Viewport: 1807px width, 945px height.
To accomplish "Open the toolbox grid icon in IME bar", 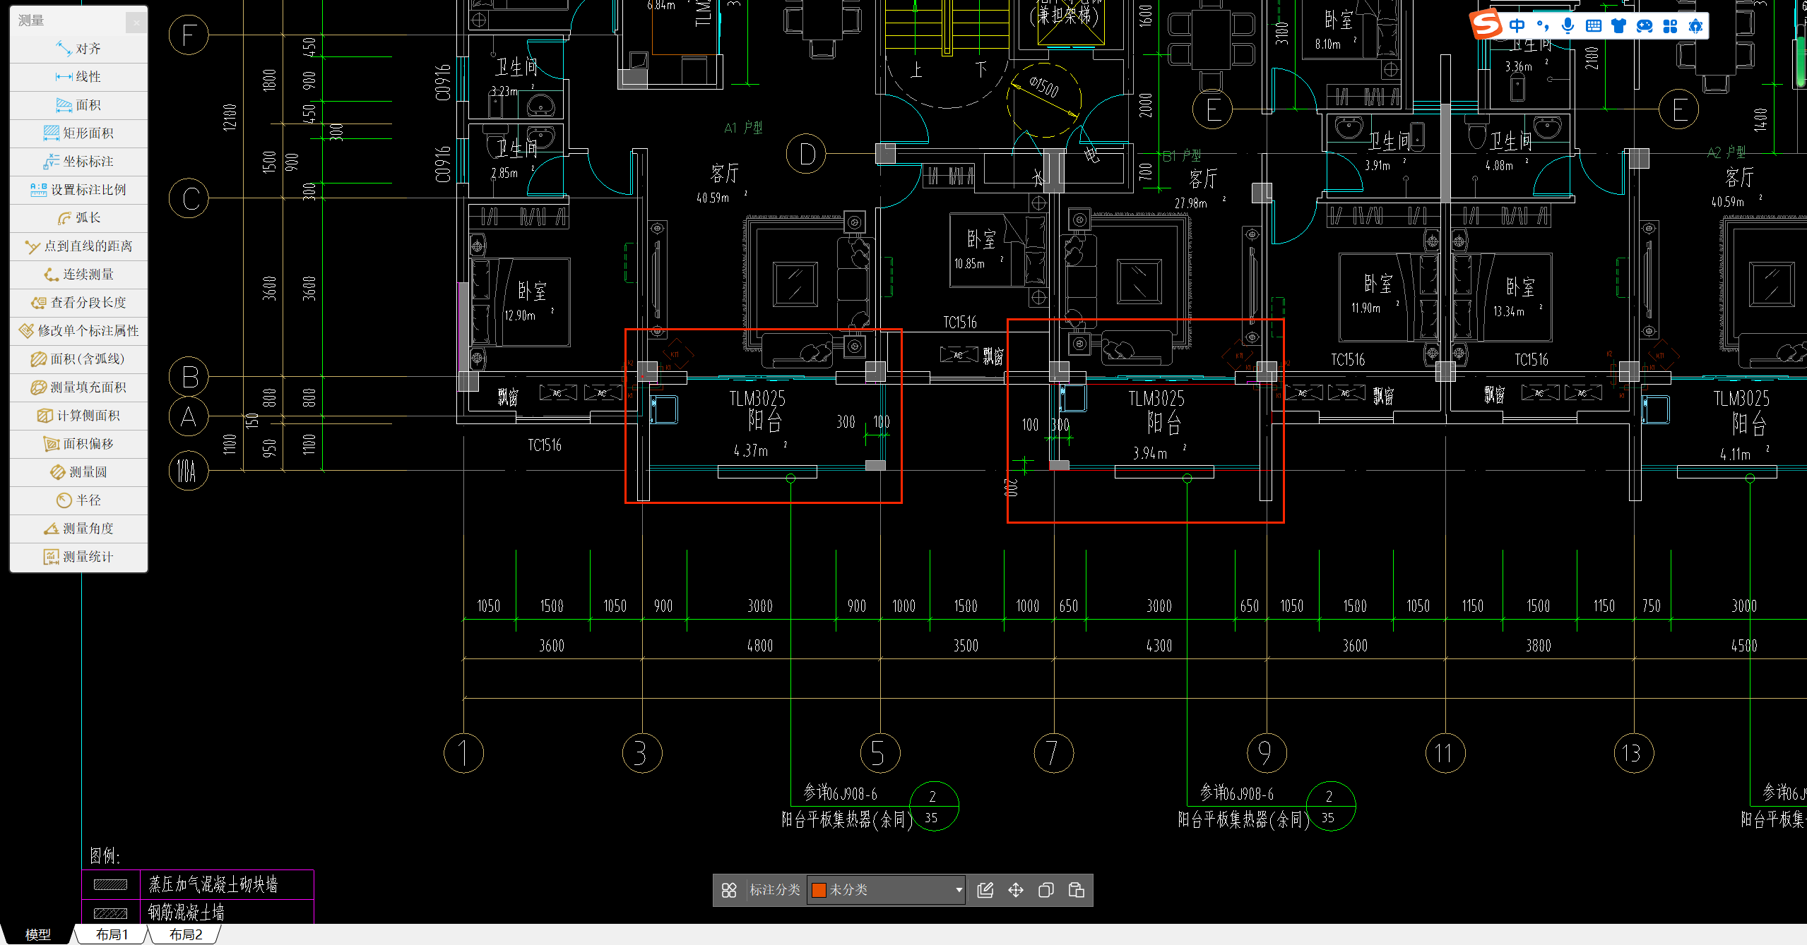I will [x=1670, y=26].
